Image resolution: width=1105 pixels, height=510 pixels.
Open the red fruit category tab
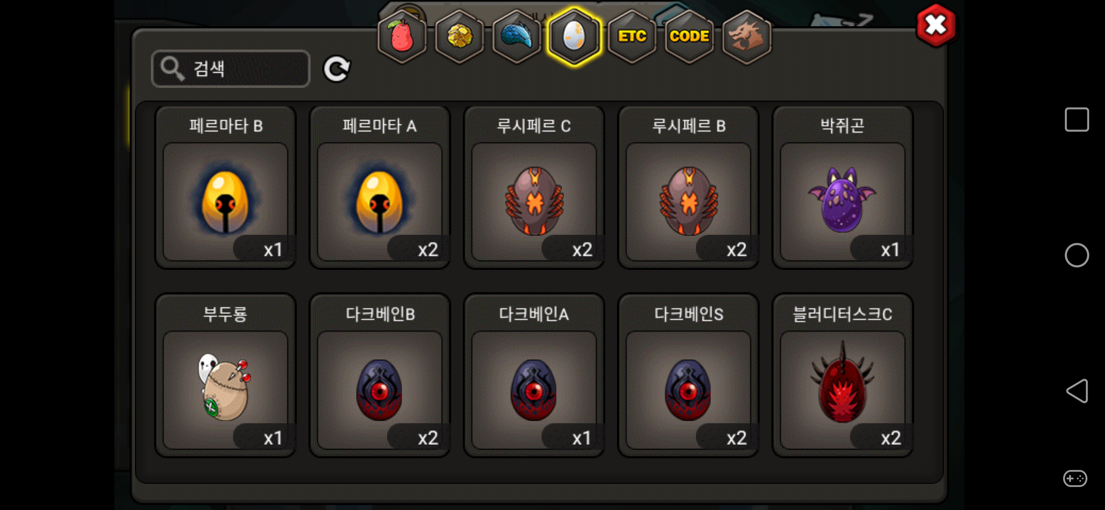(x=402, y=37)
